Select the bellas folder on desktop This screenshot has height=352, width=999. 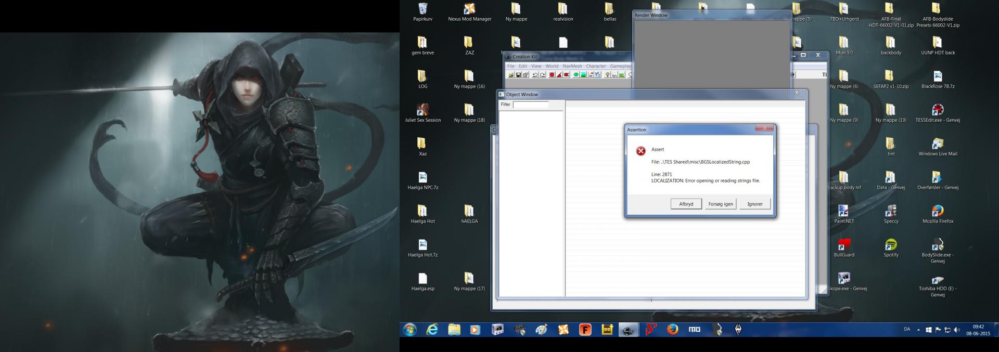pos(610,12)
